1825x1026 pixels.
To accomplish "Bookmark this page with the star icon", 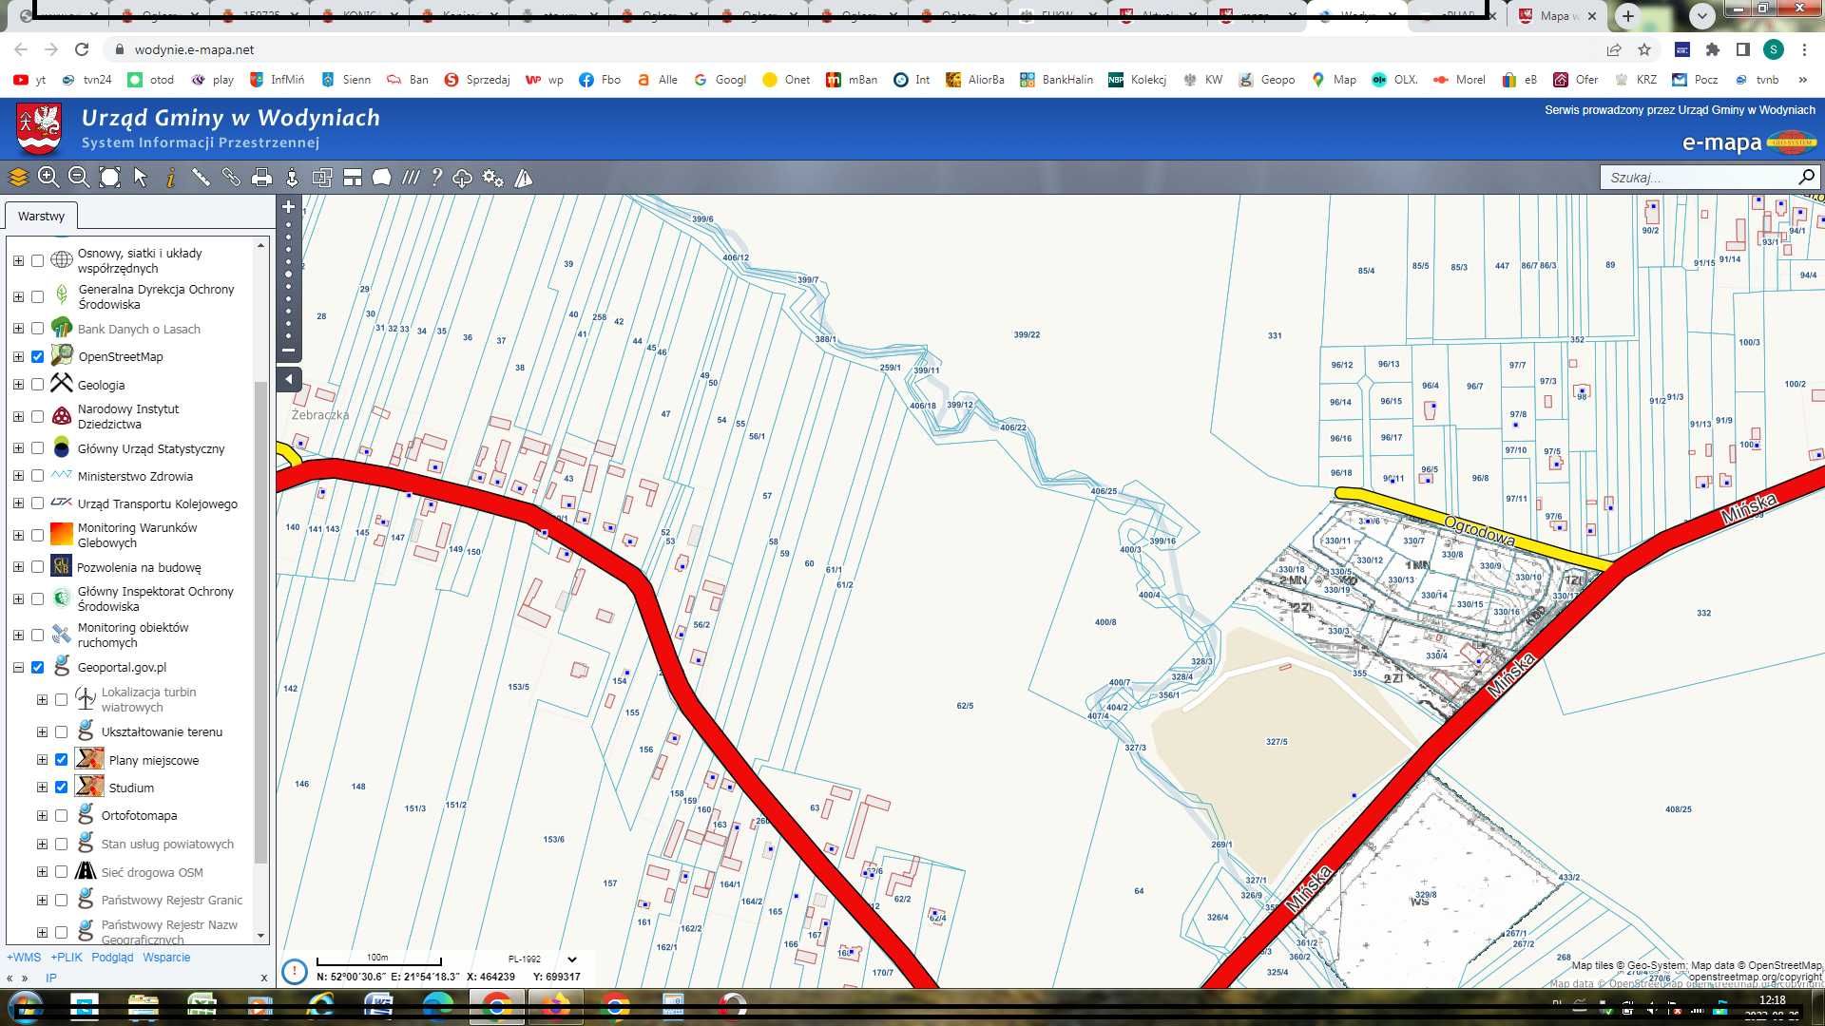I will click(x=1644, y=49).
